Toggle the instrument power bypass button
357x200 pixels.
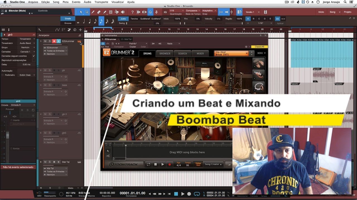103,44
